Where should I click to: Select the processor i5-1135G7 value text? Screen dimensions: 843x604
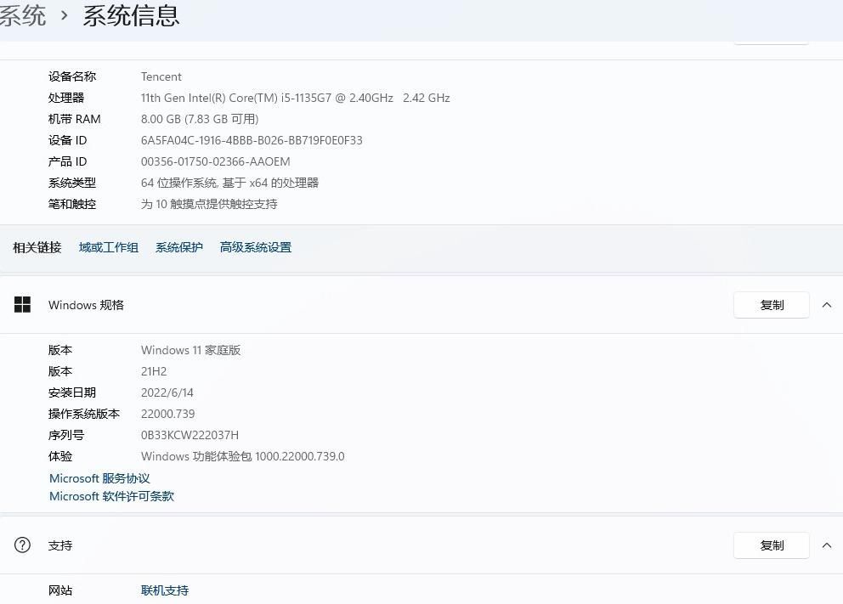(x=295, y=98)
